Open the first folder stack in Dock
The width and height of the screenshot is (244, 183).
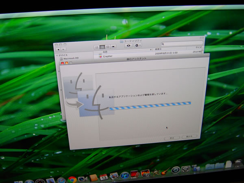[x=210, y=166]
